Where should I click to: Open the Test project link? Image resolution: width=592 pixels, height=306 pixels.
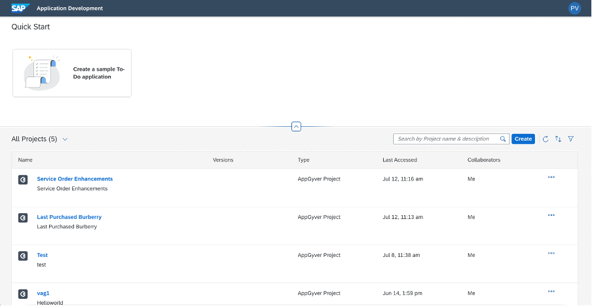(x=43, y=255)
